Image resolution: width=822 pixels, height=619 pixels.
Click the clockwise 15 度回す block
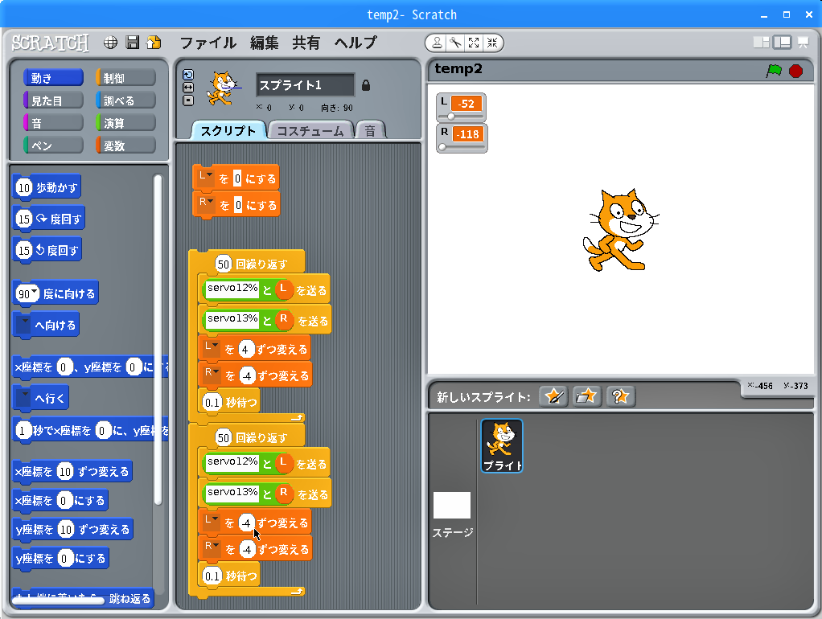(x=49, y=219)
